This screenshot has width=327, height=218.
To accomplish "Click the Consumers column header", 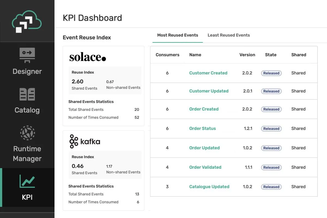I will click(x=167, y=55).
